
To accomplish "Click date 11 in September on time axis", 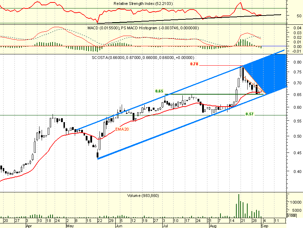I will pos(277,221).
